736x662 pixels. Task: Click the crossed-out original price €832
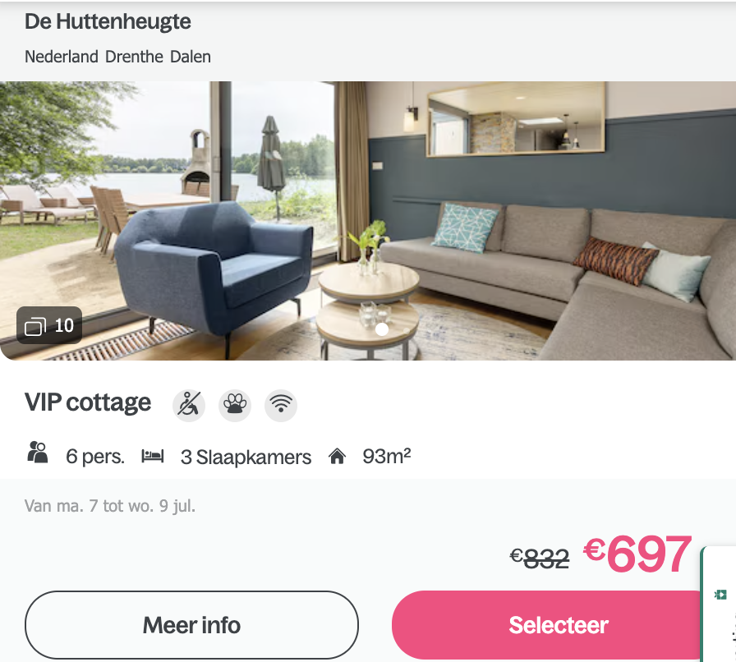540,559
